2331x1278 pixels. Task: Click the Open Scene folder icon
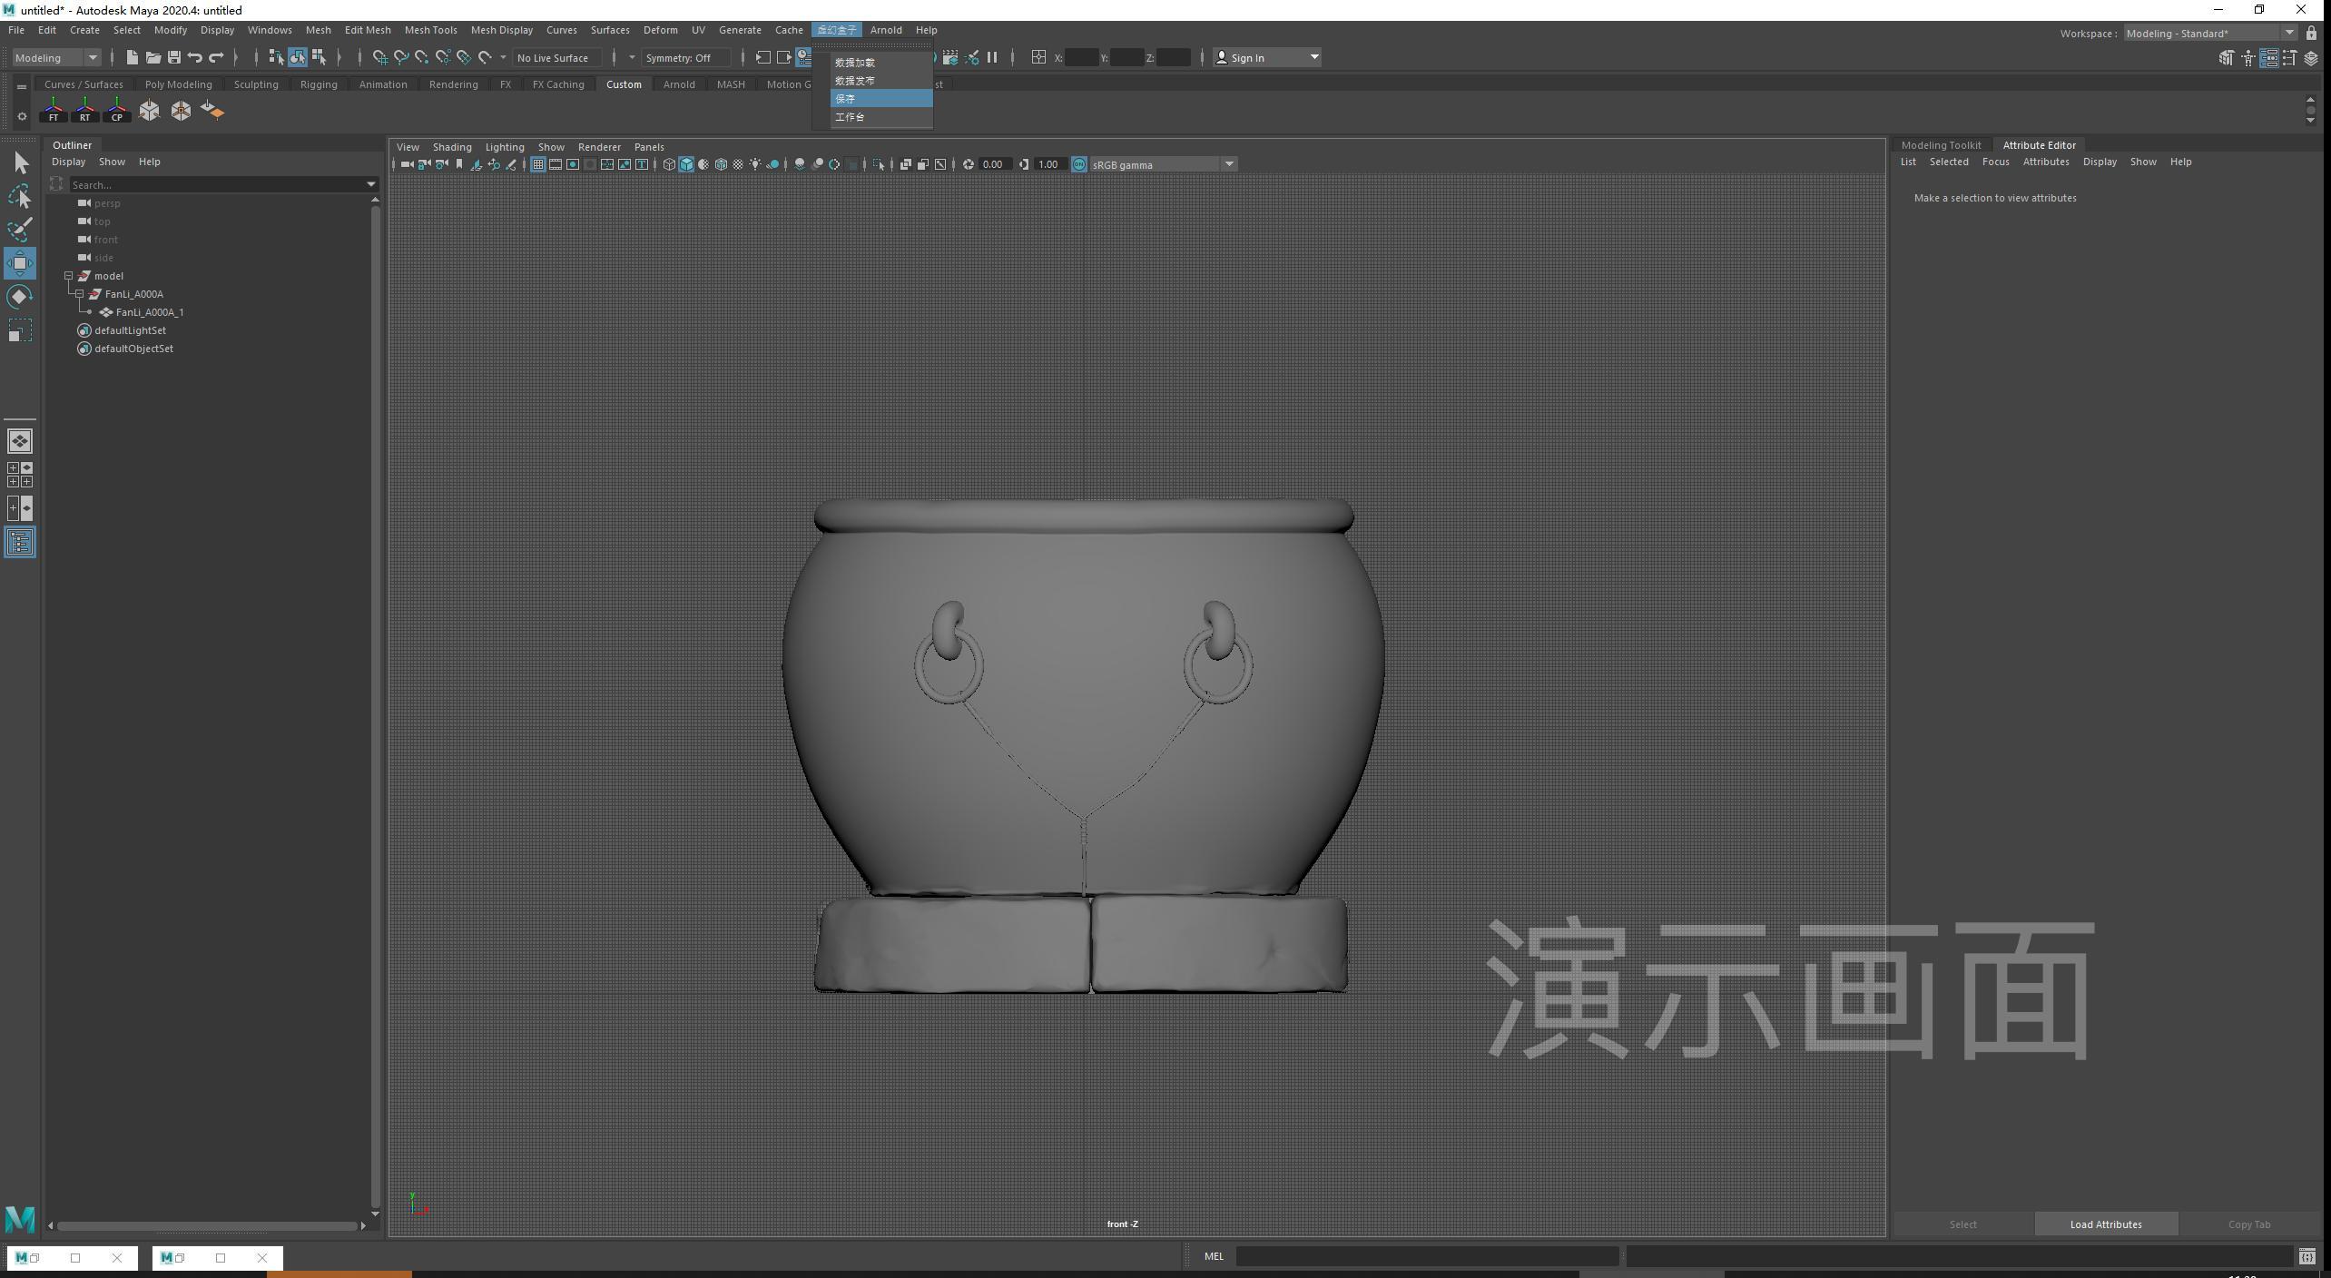pos(152,57)
